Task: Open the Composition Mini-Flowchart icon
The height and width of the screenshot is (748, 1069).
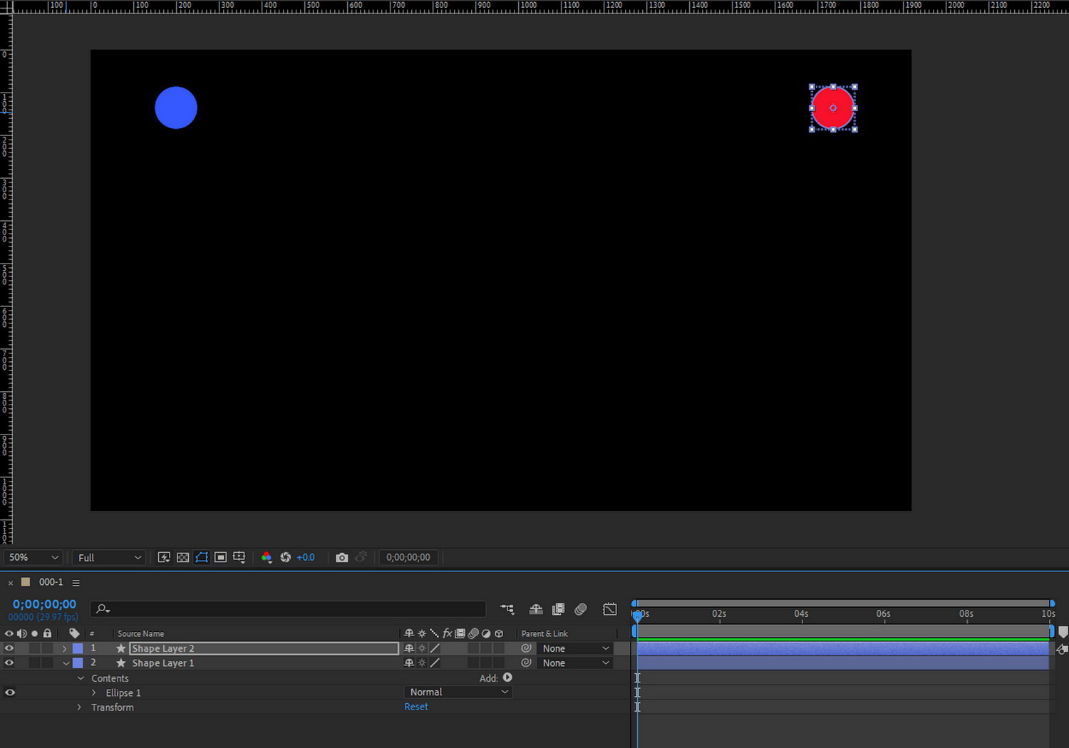Action: click(x=507, y=609)
